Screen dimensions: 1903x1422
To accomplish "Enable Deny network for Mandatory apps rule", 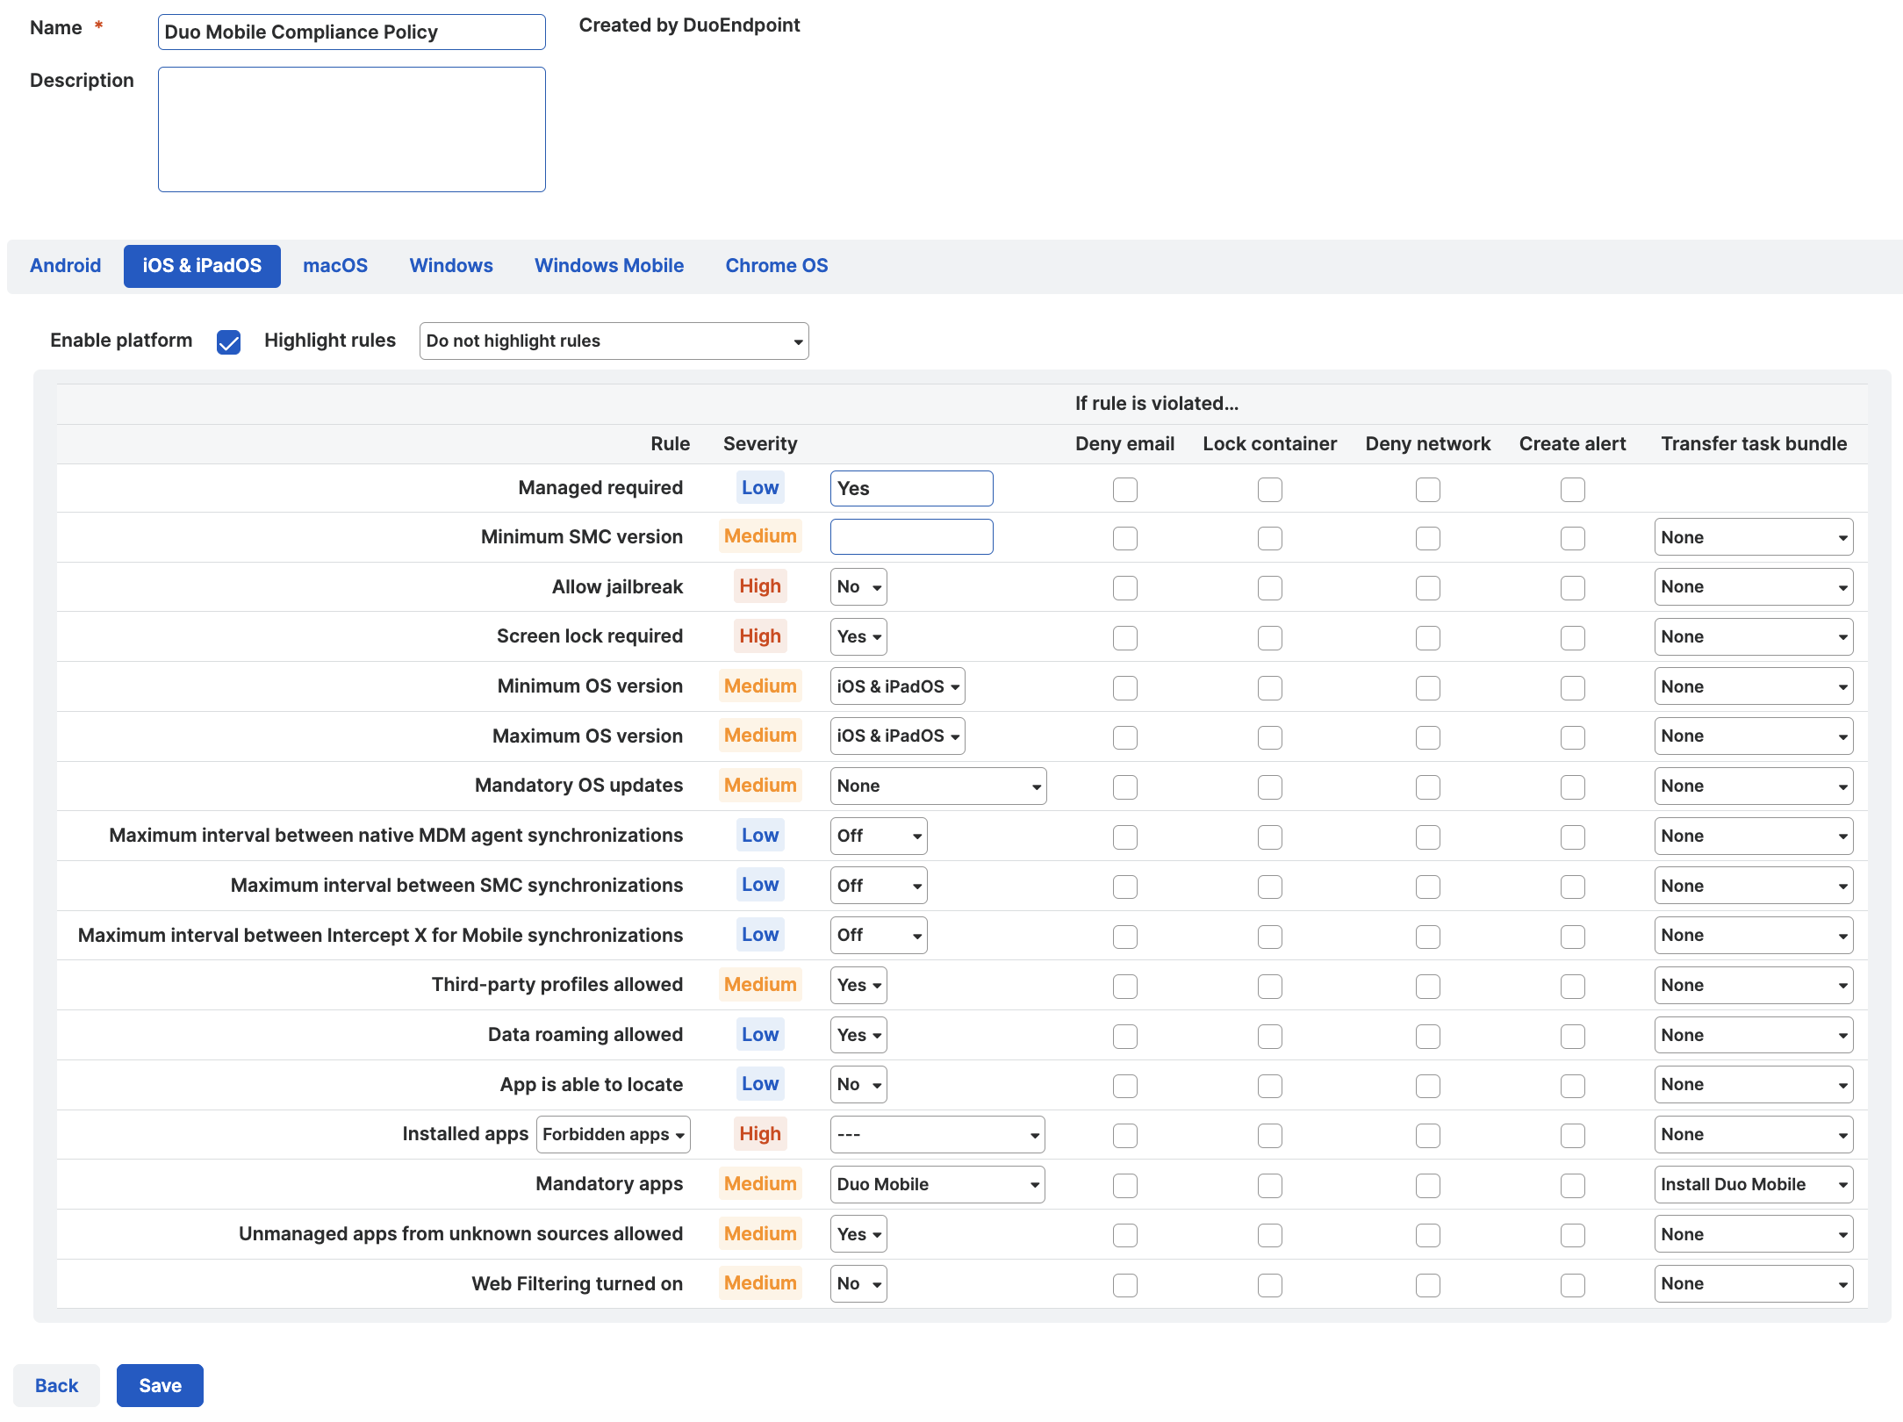I will tap(1427, 1184).
